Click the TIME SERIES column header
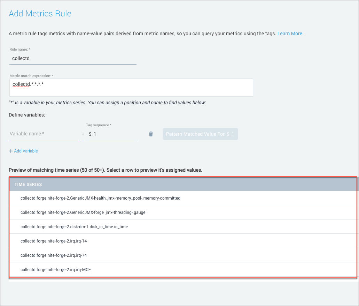The height and width of the screenshot is (306, 359). [x=28, y=184]
